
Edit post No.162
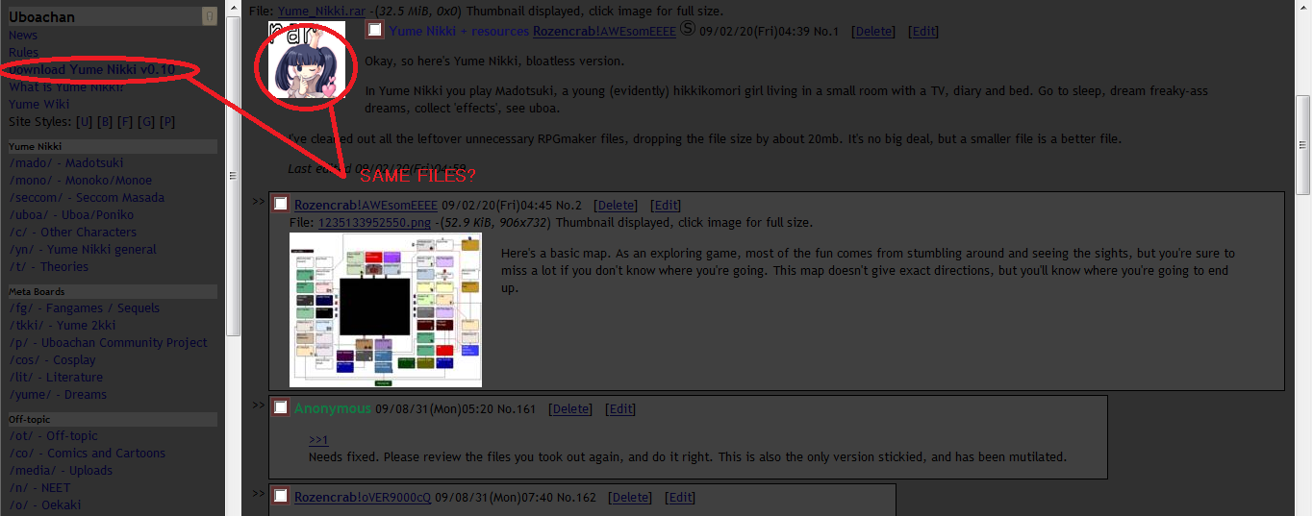[681, 498]
